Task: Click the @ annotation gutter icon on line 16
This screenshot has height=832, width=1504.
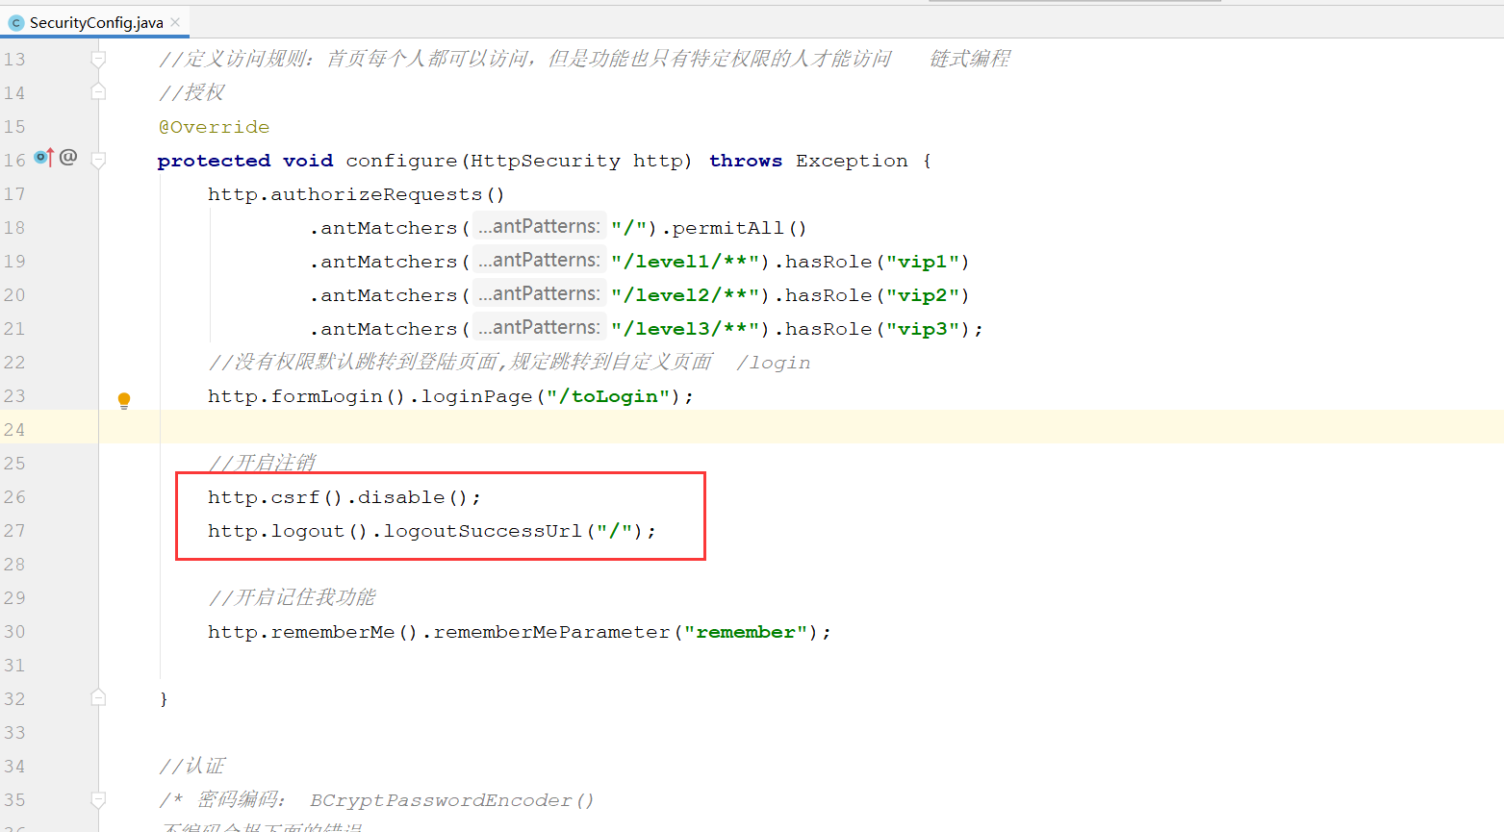Action: (x=67, y=157)
